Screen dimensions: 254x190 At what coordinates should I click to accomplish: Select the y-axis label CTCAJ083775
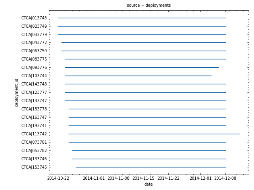pyautogui.click(x=34, y=59)
